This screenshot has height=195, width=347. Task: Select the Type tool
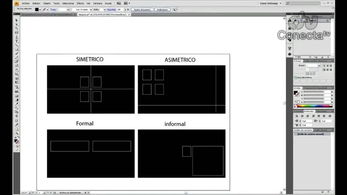17,41
